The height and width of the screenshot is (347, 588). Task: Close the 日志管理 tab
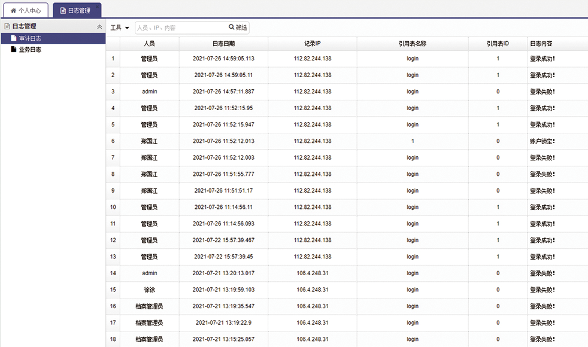97,5
